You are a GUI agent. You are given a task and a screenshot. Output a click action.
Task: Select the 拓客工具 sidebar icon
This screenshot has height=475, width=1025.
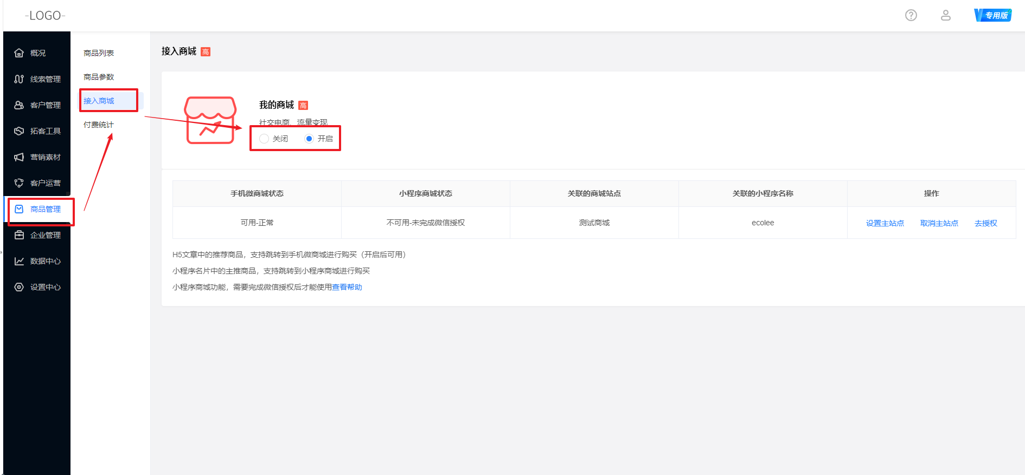click(19, 131)
